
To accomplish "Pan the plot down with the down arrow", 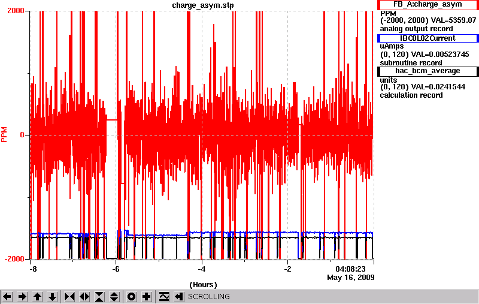I will tap(53, 296).
